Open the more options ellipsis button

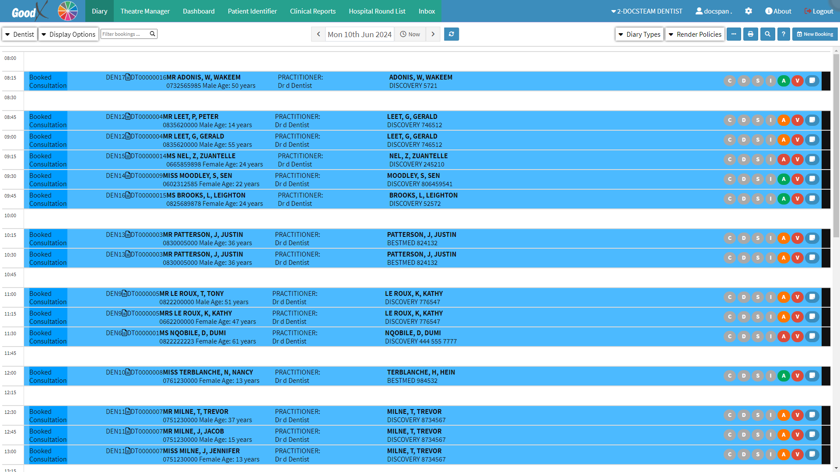[734, 34]
